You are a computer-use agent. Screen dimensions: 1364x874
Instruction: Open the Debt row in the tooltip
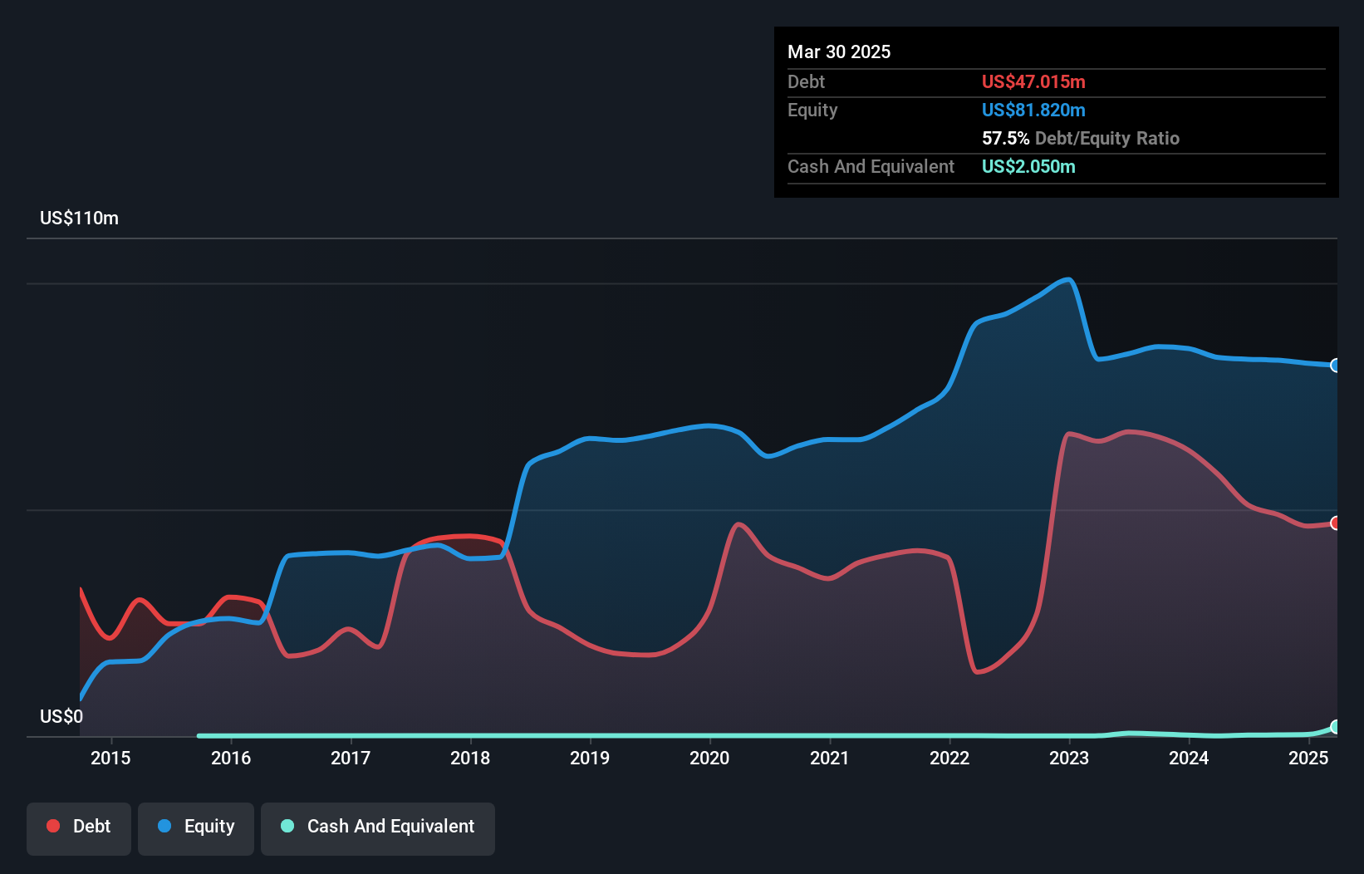pos(914,81)
